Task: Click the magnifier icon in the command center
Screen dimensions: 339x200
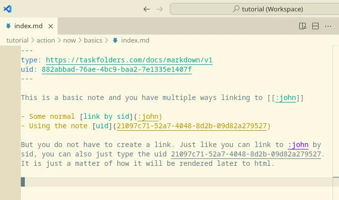Action: pyautogui.click(x=236, y=9)
